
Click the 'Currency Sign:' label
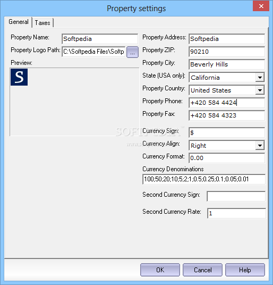click(160, 131)
